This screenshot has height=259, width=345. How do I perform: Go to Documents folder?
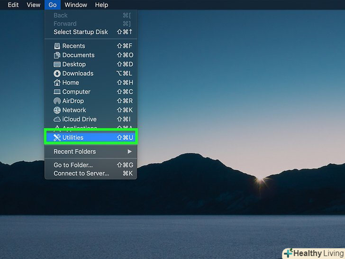(x=91, y=55)
